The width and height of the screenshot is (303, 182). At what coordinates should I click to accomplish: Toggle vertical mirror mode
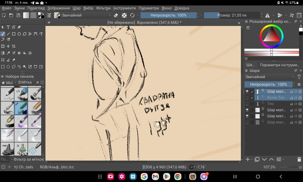[280, 15]
